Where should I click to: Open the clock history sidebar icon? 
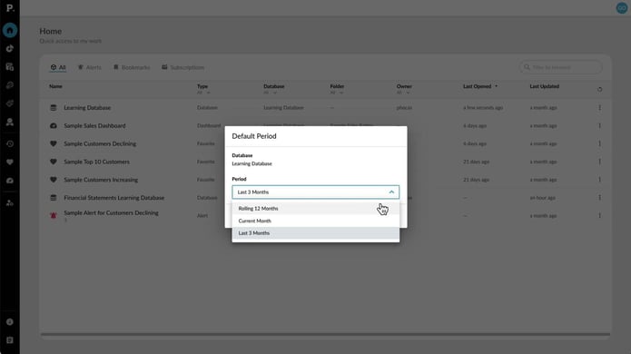[x=10, y=143]
